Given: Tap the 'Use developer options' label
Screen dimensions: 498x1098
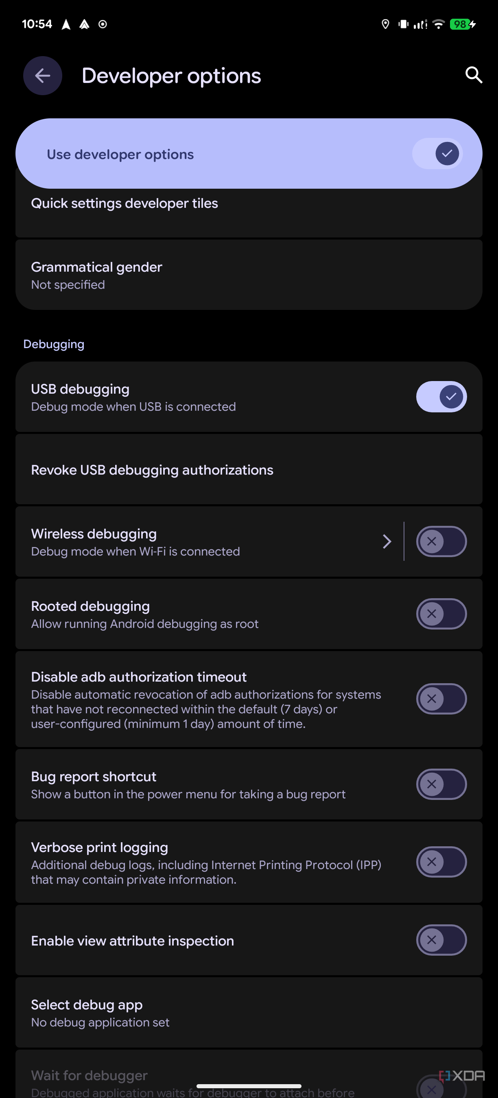Looking at the screenshot, I should pyautogui.click(x=120, y=154).
